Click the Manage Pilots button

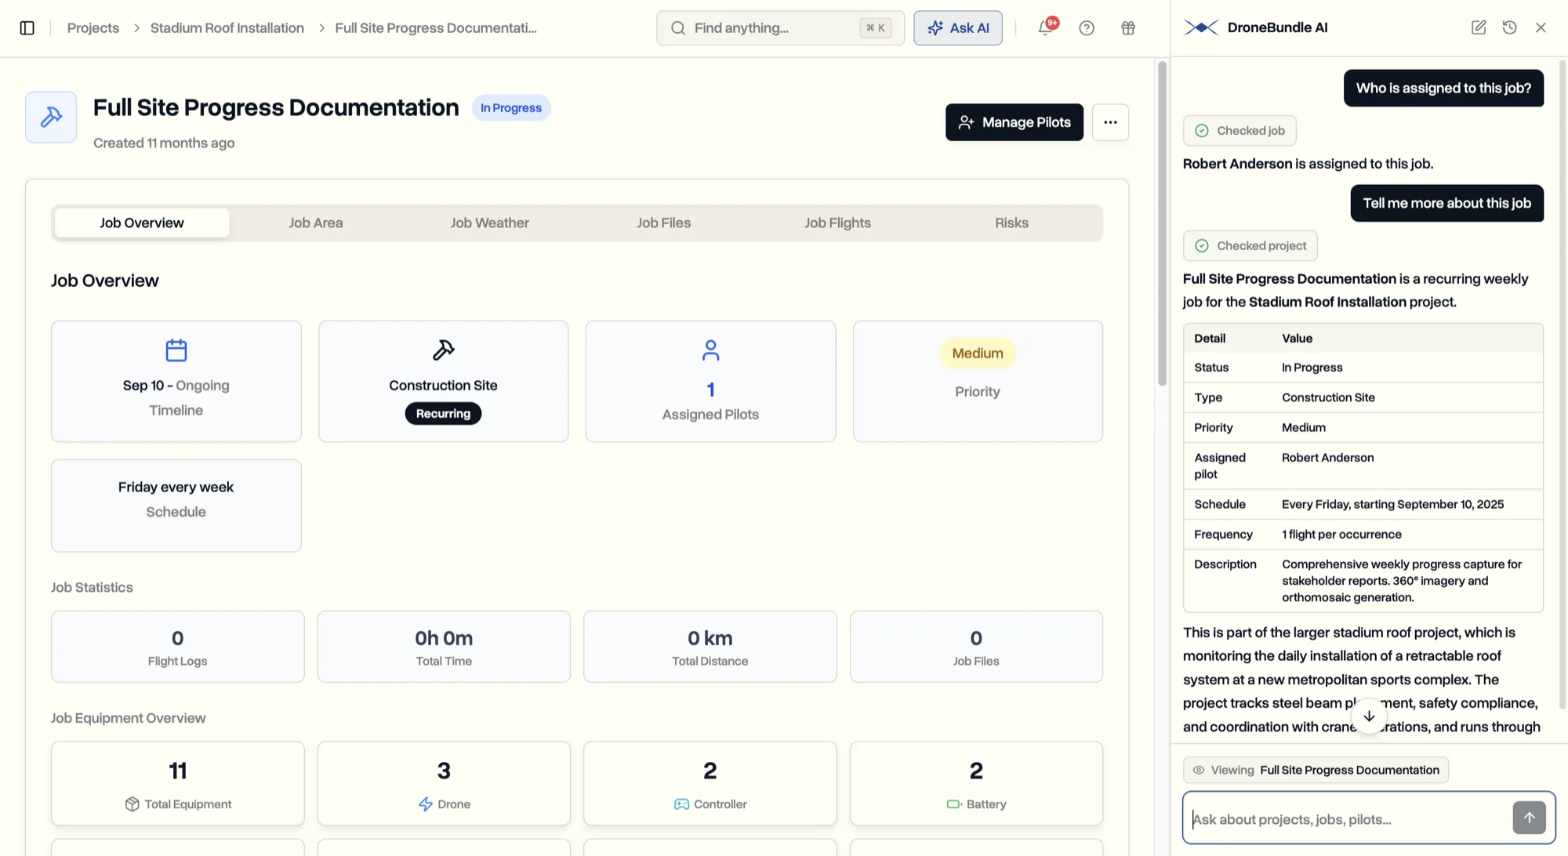pyautogui.click(x=1014, y=122)
